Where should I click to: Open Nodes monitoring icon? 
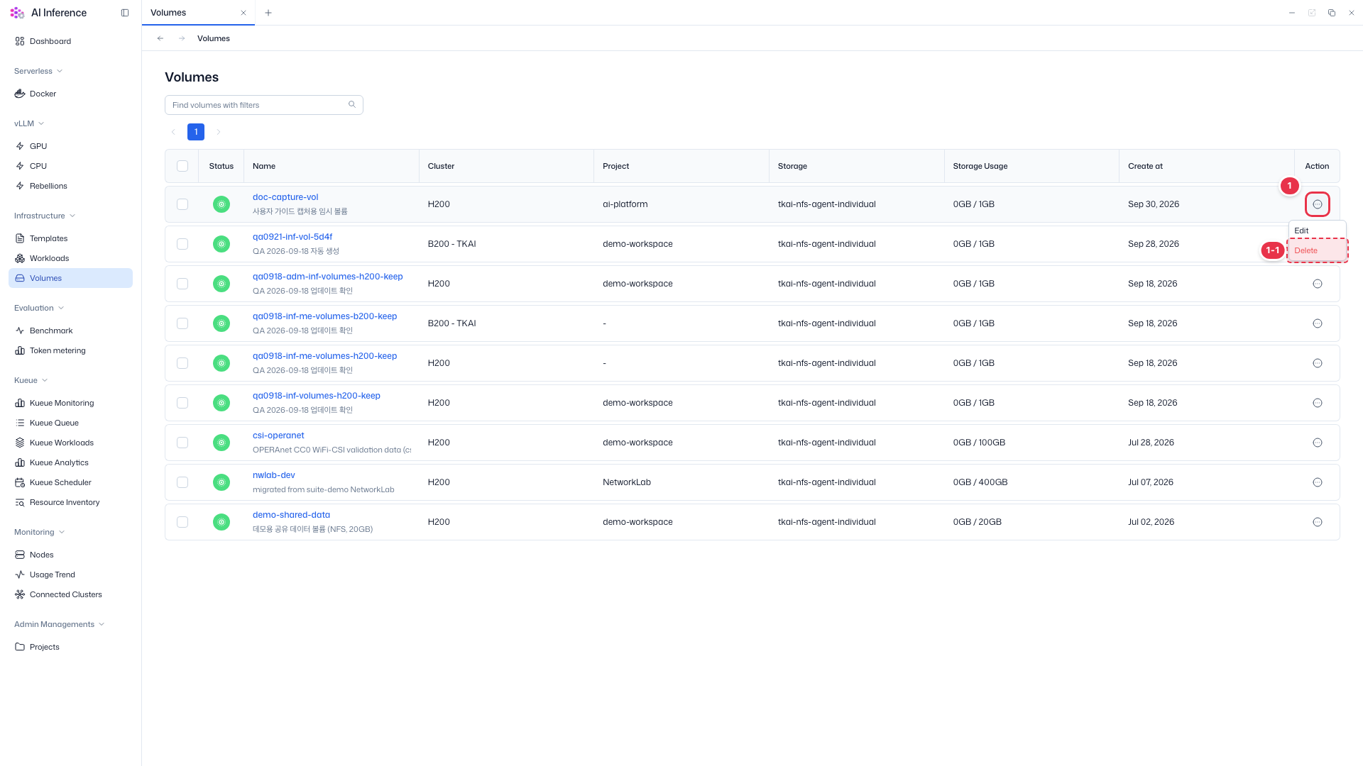pos(20,555)
